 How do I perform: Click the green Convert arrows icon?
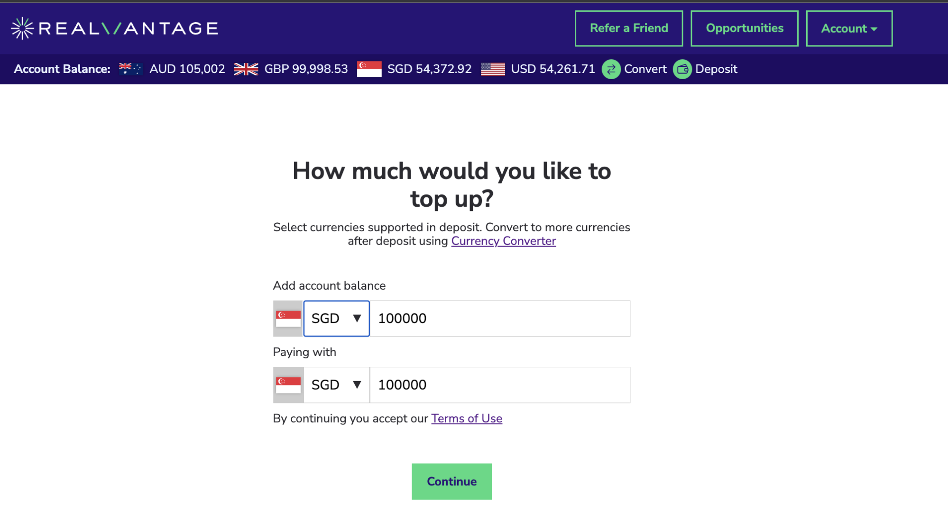(x=611, y=69)
